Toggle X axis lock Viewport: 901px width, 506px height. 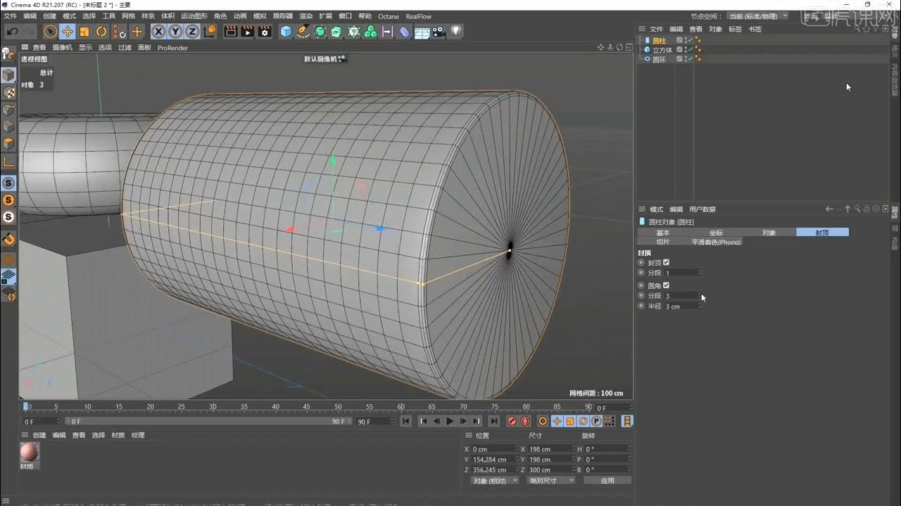click(x=158, y=32)
